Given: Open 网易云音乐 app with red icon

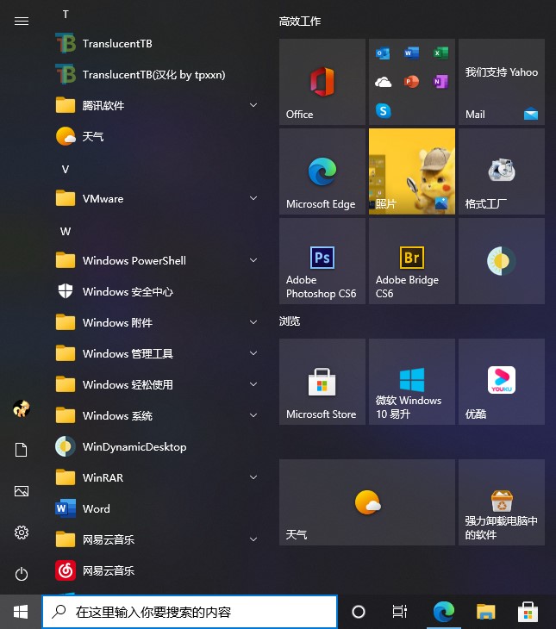Looking at the screenshot, I should pyautogui.click(x=158, y=570).
